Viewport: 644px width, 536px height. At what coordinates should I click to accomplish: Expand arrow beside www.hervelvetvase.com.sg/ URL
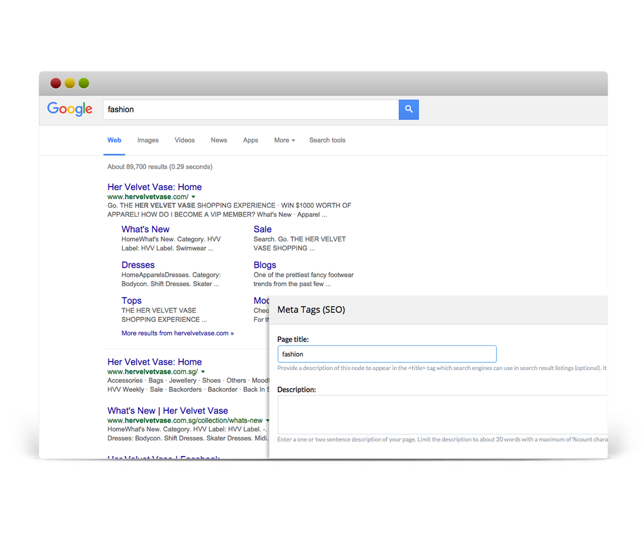point(203,372)
